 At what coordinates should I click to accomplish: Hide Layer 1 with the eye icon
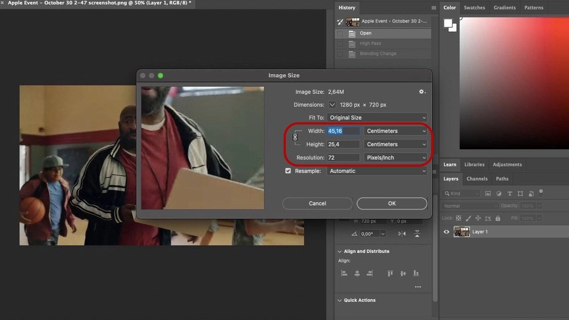click(x=446, y=232)
